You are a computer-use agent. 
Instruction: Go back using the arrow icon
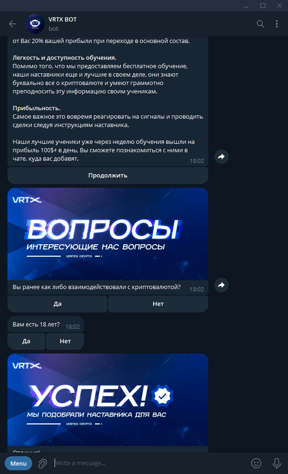point(13,24)
